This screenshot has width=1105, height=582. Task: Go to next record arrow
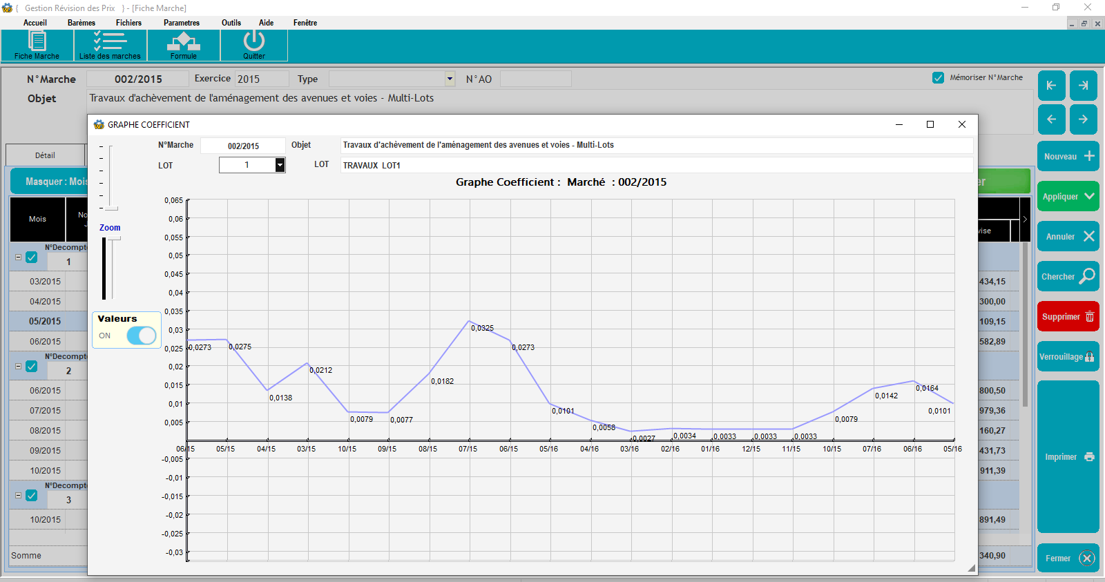click(1083, 119)
